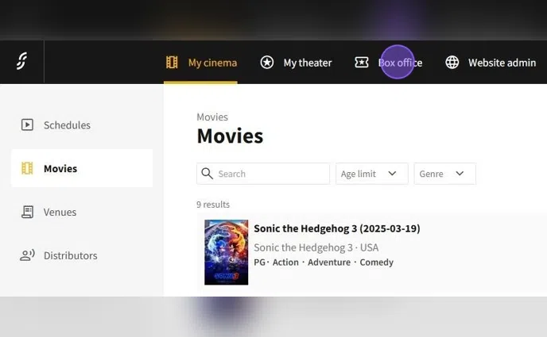Click the building icon next to Venues
This screenshot has width=547, height=337.
click(x=28, y=212)
